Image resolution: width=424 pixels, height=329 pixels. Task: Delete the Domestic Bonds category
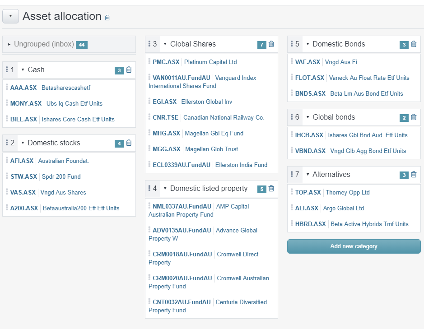[x=414, y=44]
